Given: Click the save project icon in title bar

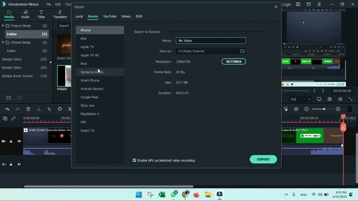Looking at the screenshot, I should click(x=298, y=4).
